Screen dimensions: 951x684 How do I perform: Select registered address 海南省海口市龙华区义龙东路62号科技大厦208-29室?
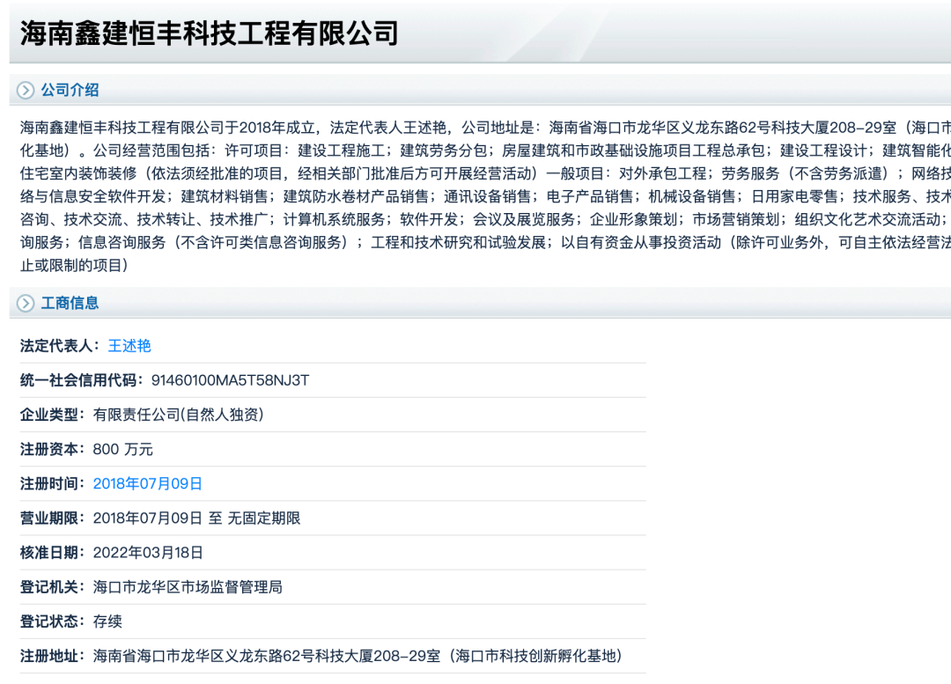(x=266, y=656)
